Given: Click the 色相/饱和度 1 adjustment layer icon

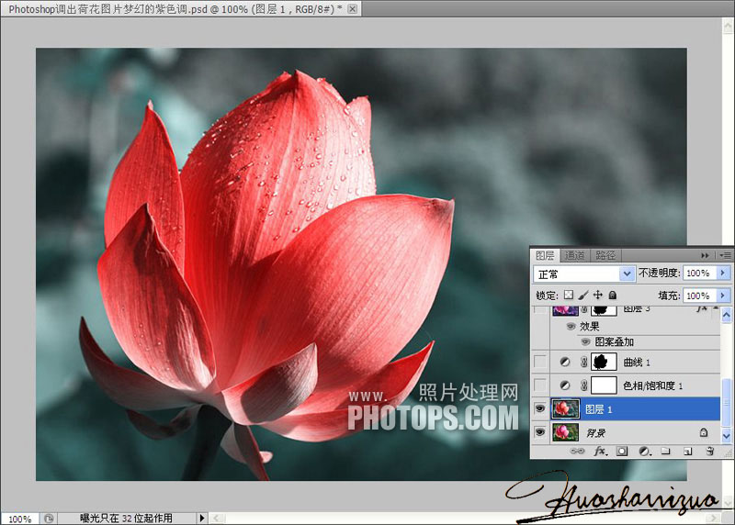Looking at the screenshot, I should tap(565, 385).
